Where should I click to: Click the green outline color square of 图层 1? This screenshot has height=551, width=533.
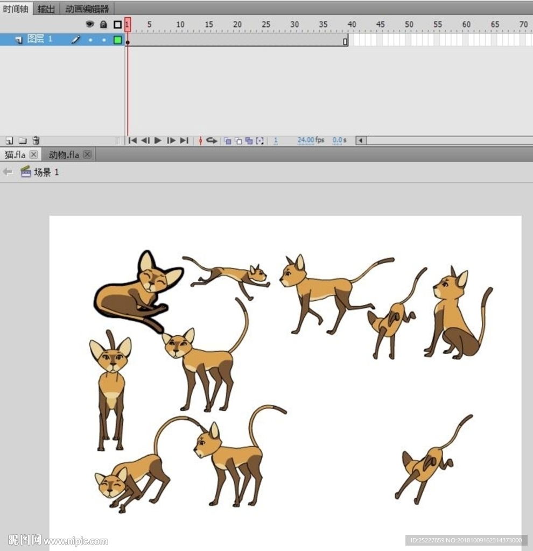(117, 40)
